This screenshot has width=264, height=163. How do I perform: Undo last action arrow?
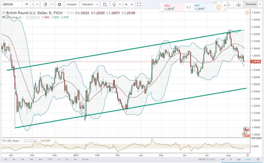click(x=126, y=4)
